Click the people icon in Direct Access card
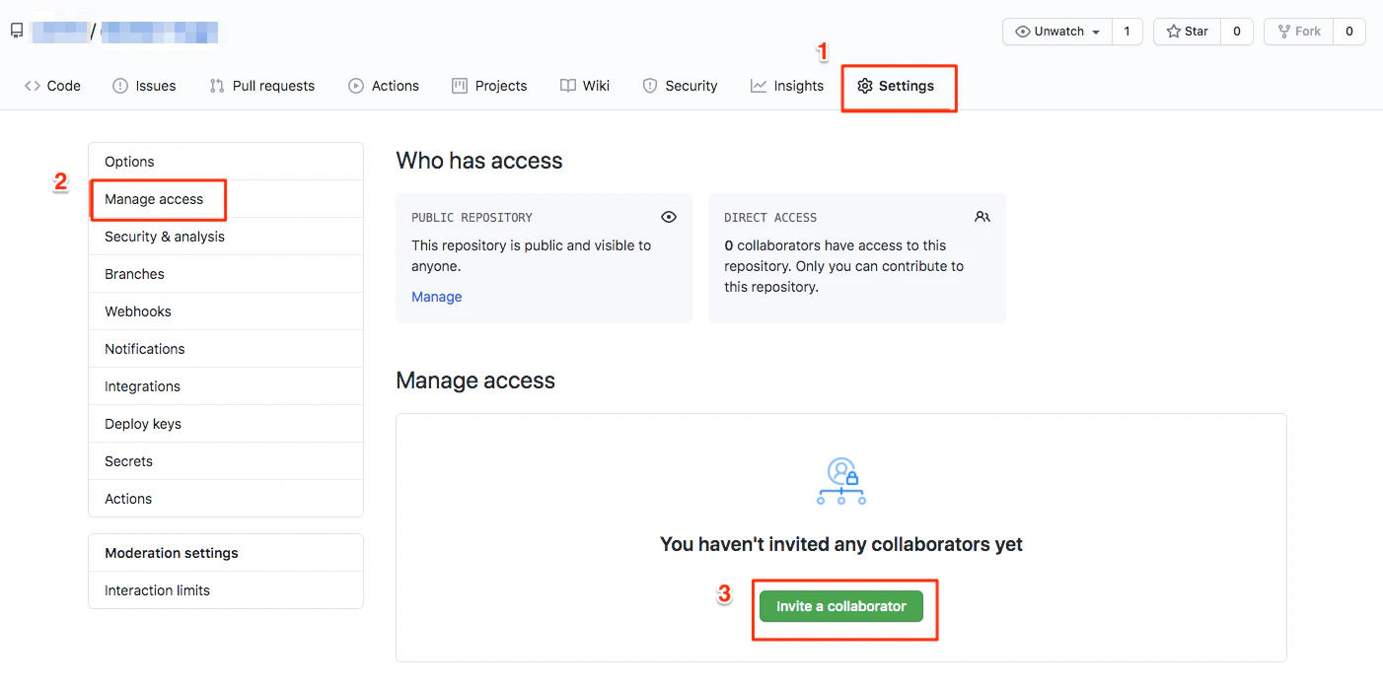1383x690 pixels. click(x=982, y=217)
